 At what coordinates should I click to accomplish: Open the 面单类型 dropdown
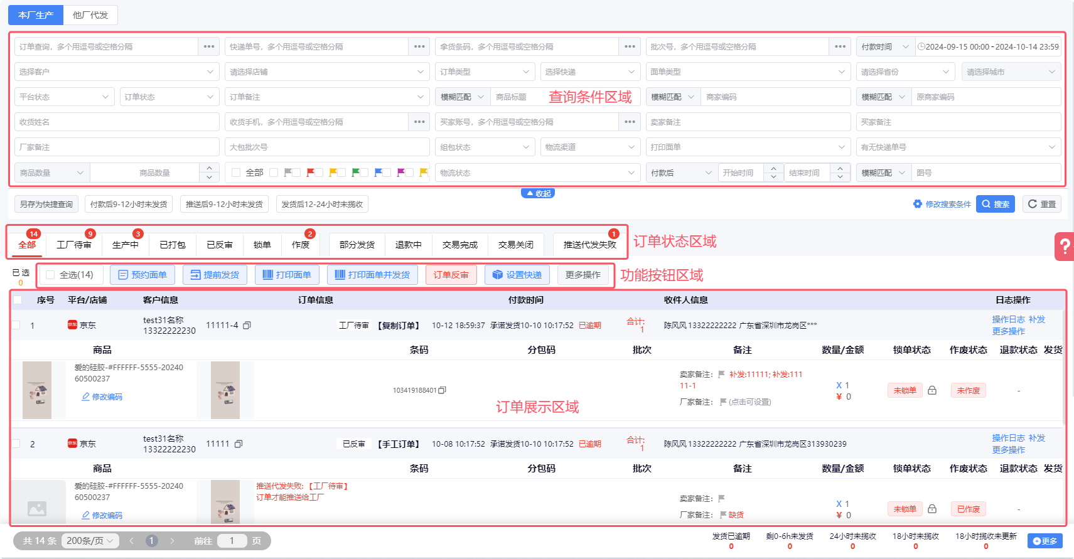click(748, 72)
